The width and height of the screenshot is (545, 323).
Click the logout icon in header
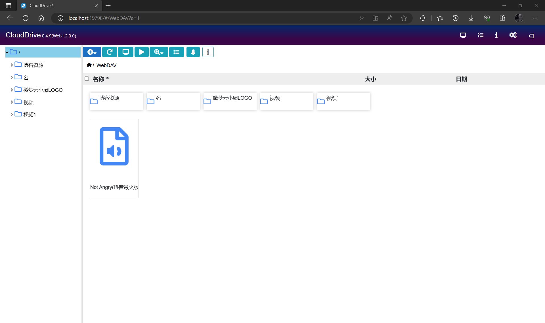531,36
